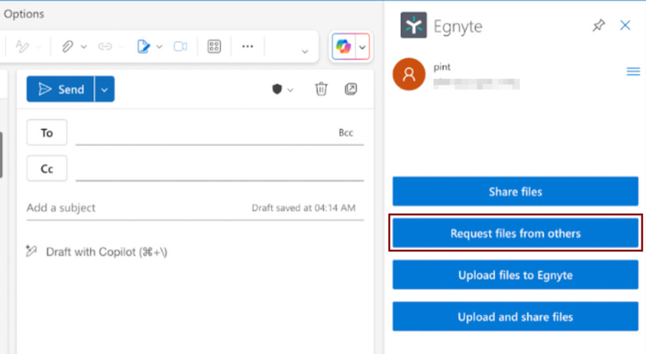Click the signature pen icon
This screenshot has width=646, height=354.
click(144, 47)
